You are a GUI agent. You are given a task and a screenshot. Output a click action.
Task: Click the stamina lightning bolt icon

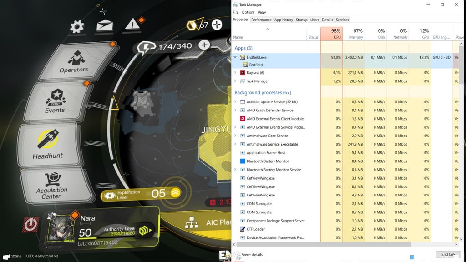tap(146, 47)
